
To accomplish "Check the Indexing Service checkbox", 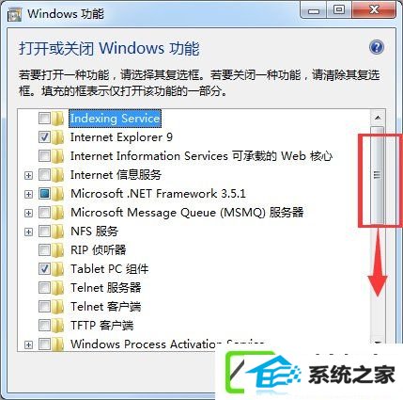I will 44,119.
